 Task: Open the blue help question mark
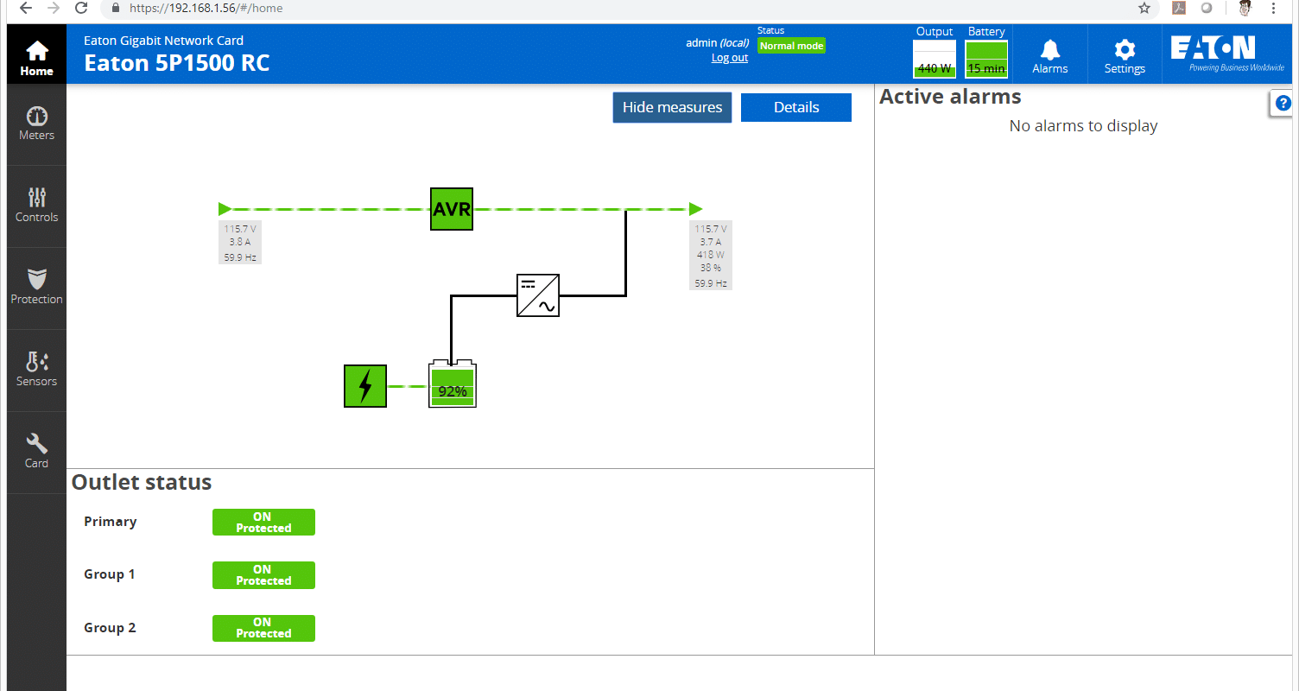(x=1283, y=103)
